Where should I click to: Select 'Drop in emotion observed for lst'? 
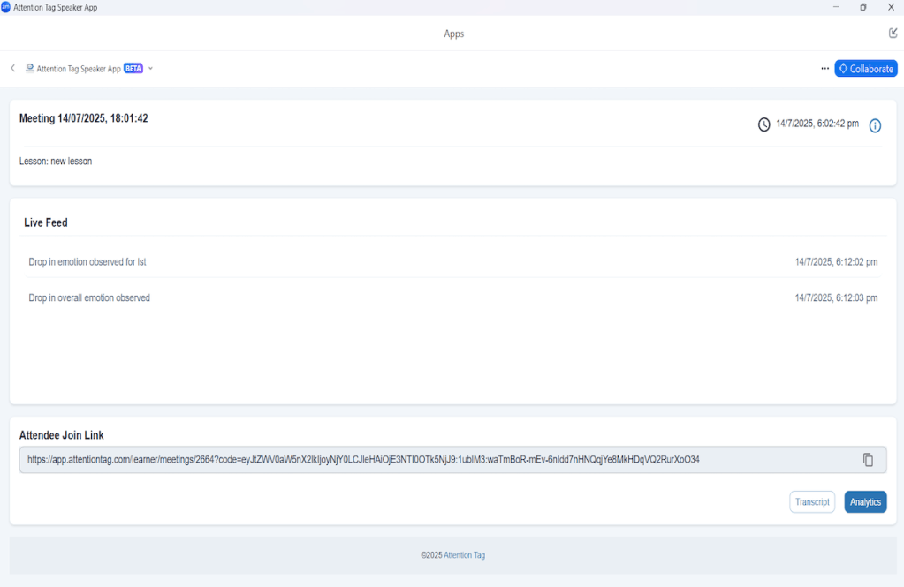(x=87, y=262)
